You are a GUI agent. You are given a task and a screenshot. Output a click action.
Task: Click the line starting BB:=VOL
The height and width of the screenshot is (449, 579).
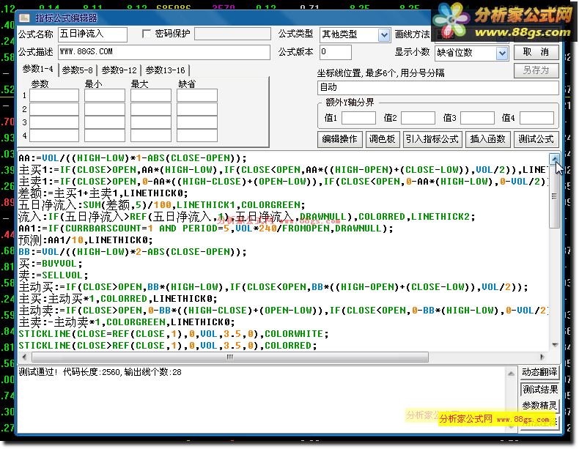coord(132,252)
